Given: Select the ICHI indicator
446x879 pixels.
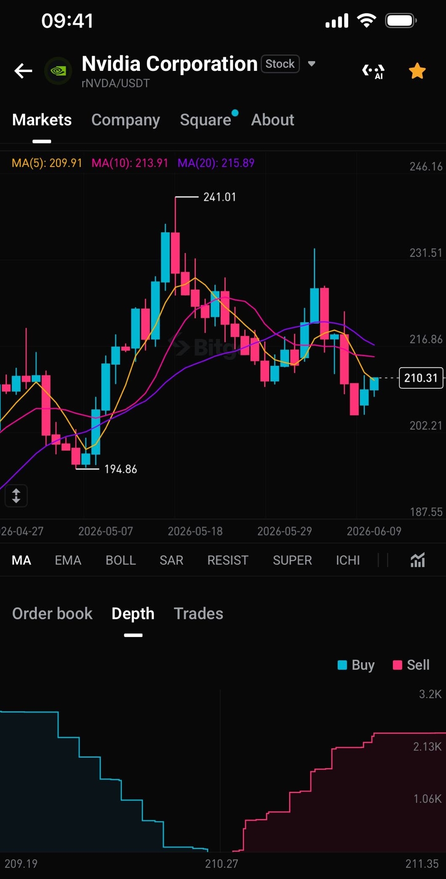Looking at the screenshot, I should pos(348,560).
